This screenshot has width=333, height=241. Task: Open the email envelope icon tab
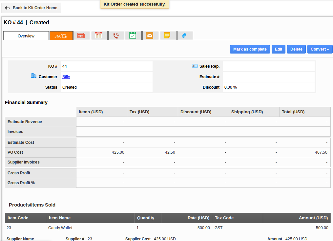tap(151, 35)
